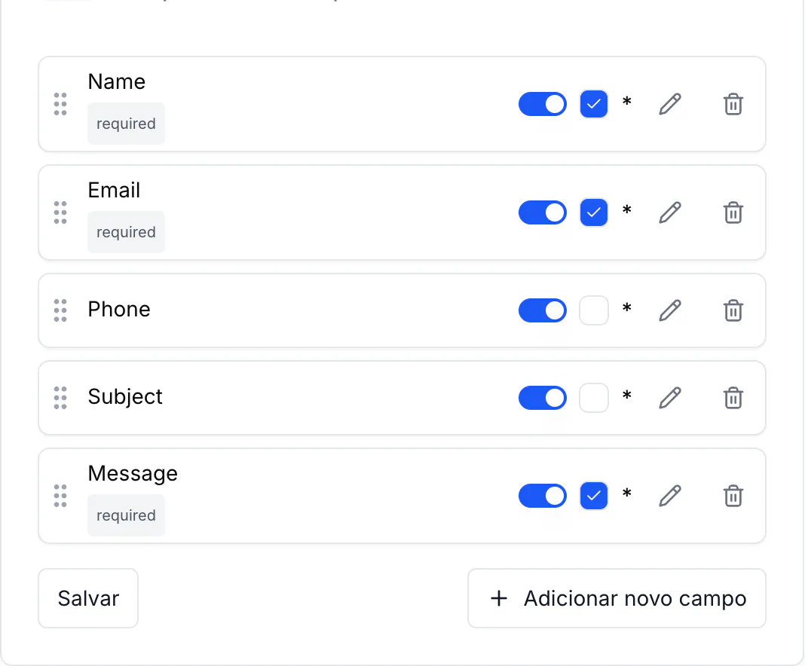Click the Email field's pencil edit icon
This screenshot has height=666, width=805.
tap(670, 212)
